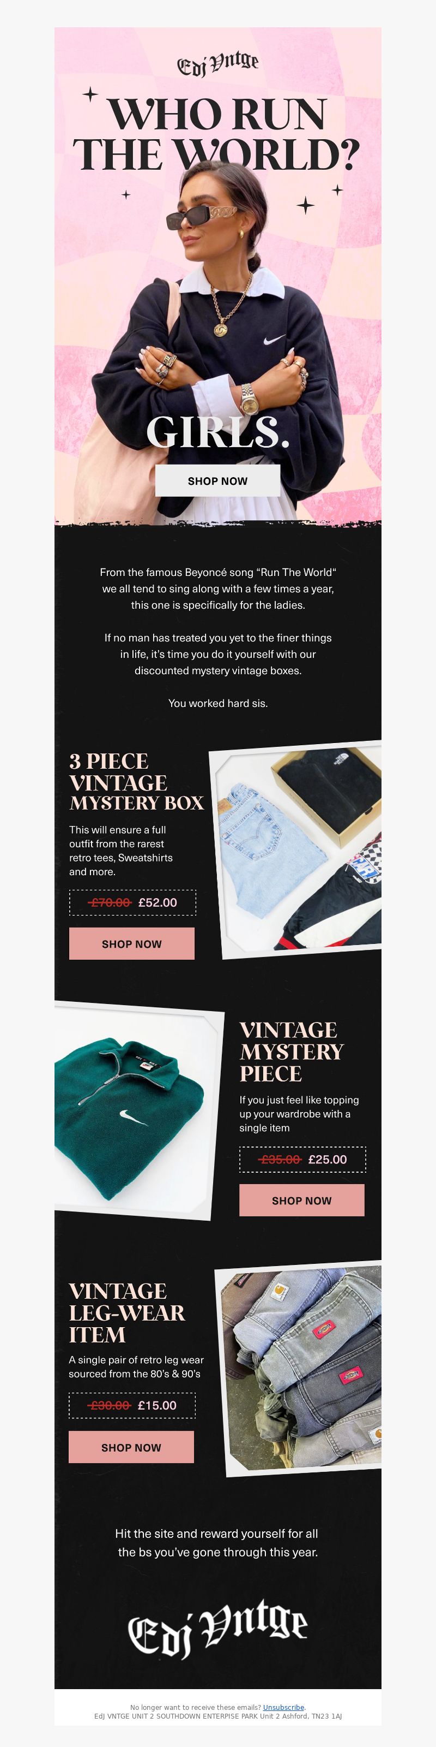Open the green Nike fleece photo
Image resolution: width=436 pixels, height=1747 pixels.
[x=138, y=1111]
